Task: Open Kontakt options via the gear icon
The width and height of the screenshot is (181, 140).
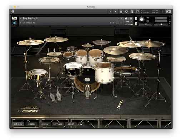Action: pyautogui.click(x=126, y=12)
